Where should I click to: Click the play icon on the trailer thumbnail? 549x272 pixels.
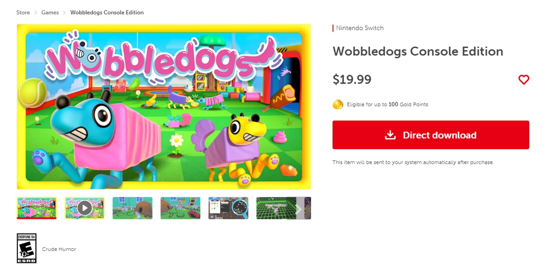coord(85,208)
